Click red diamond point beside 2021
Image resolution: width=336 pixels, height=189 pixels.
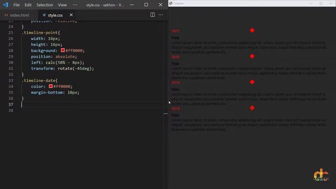coord(252,30)
